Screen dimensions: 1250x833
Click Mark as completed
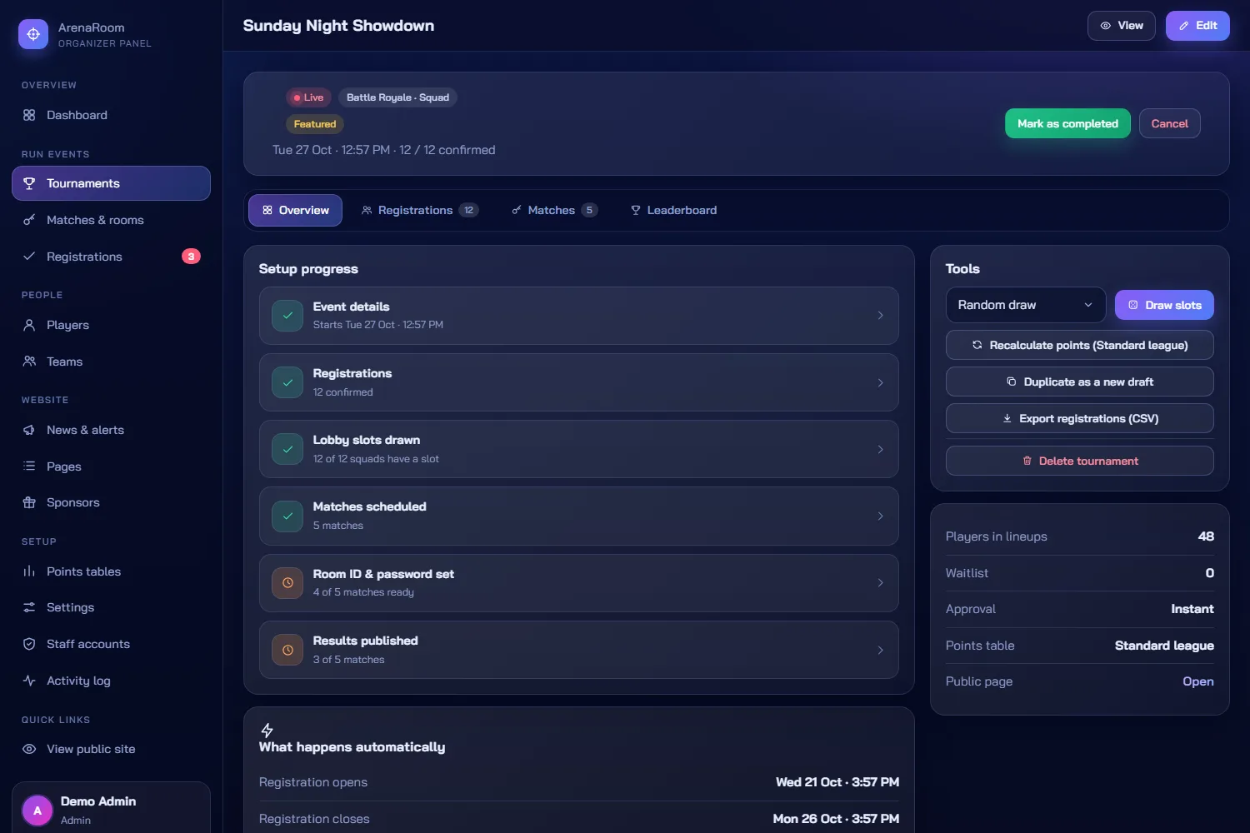coord(1067,123)
